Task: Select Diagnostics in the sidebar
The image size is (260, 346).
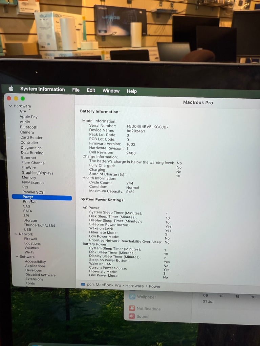Action: tap(31, 148)
